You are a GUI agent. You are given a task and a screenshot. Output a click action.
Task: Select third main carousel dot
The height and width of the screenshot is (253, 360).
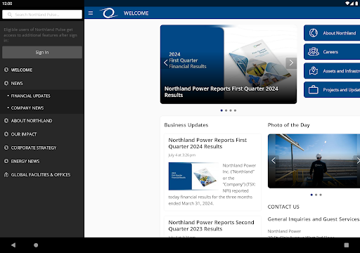[x=231, y=110]
